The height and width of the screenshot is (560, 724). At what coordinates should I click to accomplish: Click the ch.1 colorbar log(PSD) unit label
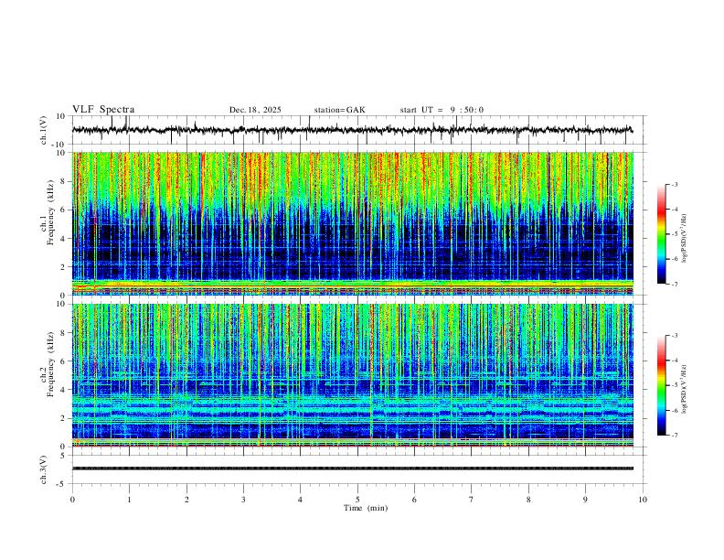[x=685, y=238]
